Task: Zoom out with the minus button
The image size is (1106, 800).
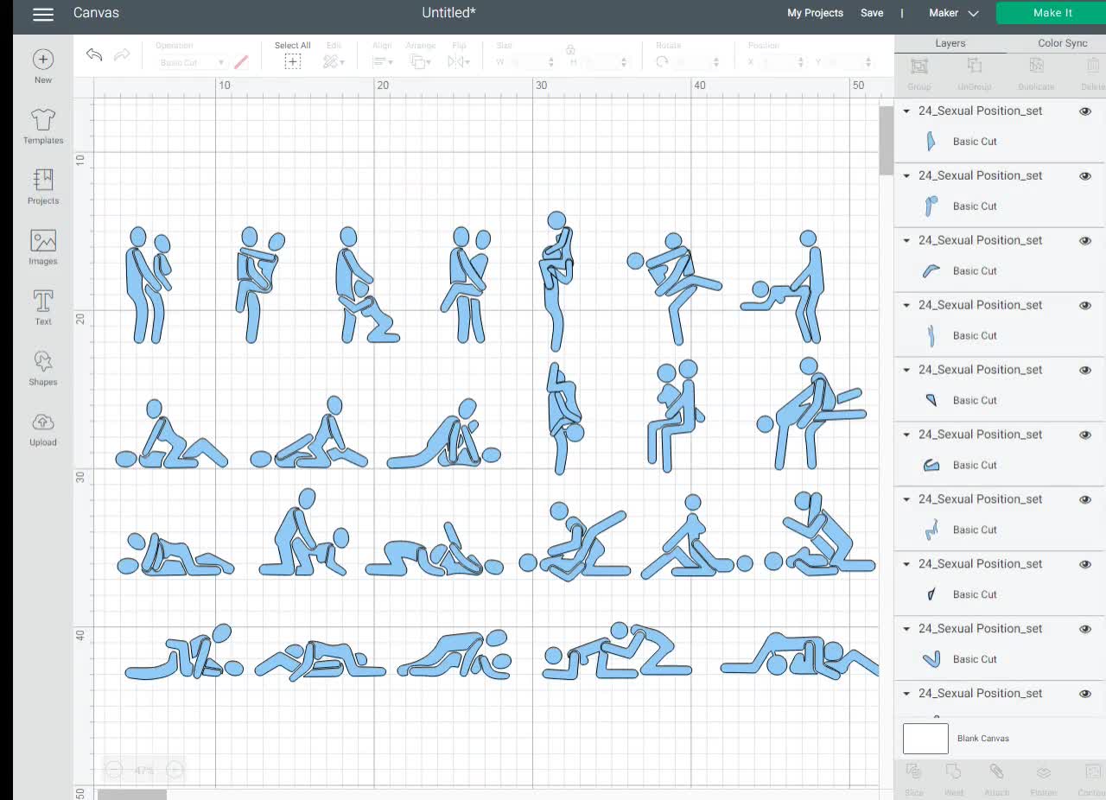Action: 114,770
